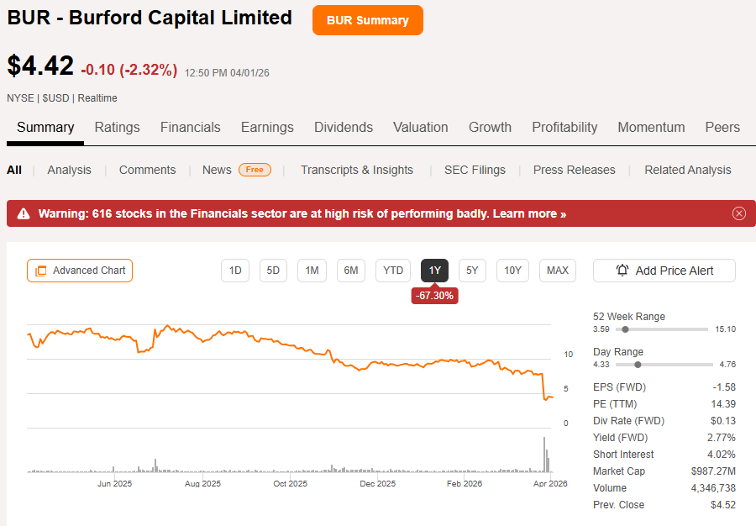Switch to the Peers tab
Viewport: 756px width, 526px height.
[722, 127]
